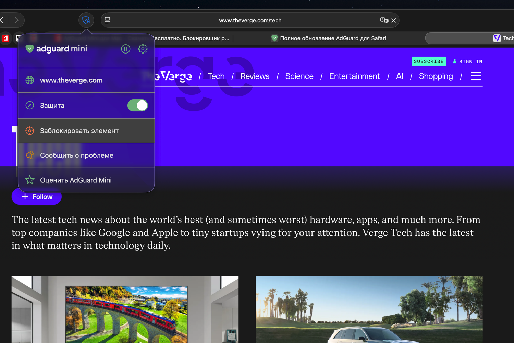Go to the Science section
Image resolution: width=514 pixels, height=343 pixels.
click(x=299, y=76)
